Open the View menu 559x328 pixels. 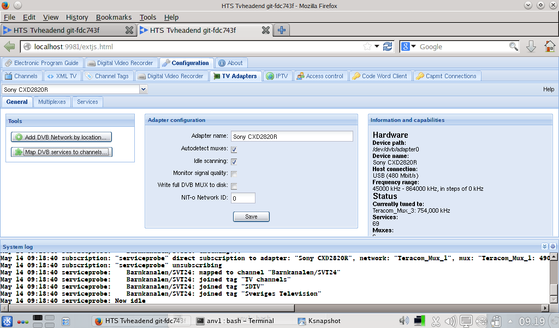coord(51,17)
